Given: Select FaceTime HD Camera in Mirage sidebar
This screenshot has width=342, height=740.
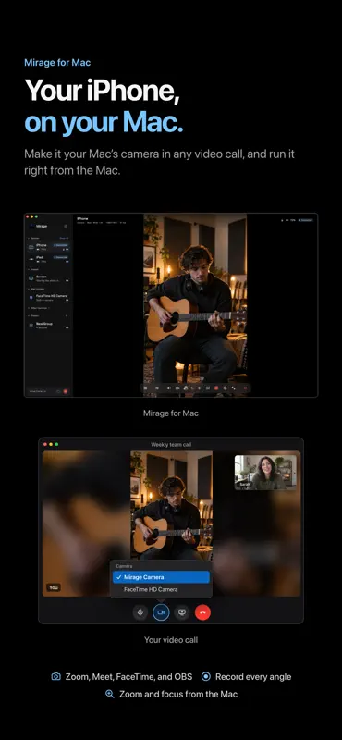Looking at the screenshot, I should pyautogui.click(x=48, y=298).
